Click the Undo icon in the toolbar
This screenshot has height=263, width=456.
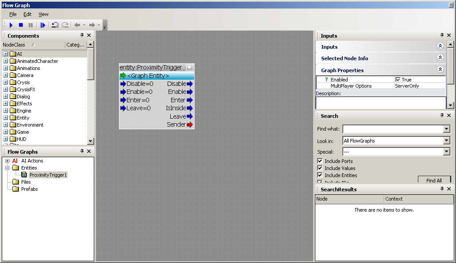pos(55,25)
